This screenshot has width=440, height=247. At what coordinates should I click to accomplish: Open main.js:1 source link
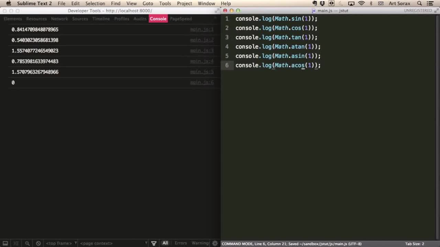click(x=202, y=30)
